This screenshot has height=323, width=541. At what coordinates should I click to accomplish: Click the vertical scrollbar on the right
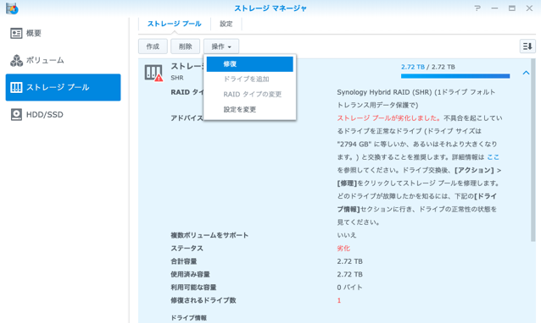coord(533,150)
